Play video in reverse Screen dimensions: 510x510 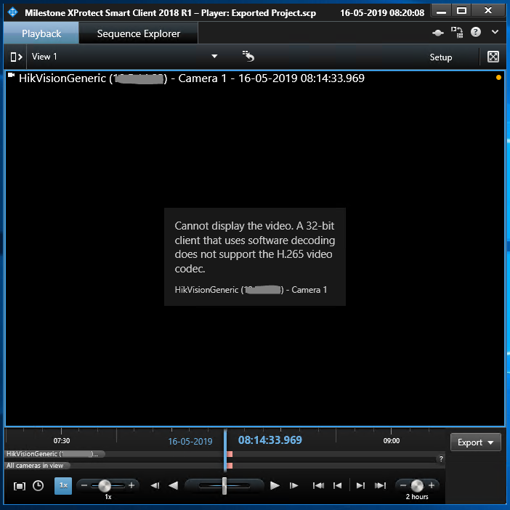[x=173, y=485]
